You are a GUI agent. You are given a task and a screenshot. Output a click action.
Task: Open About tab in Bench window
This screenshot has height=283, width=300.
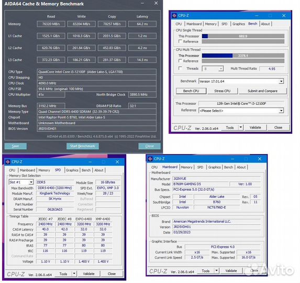coord(265,24)
